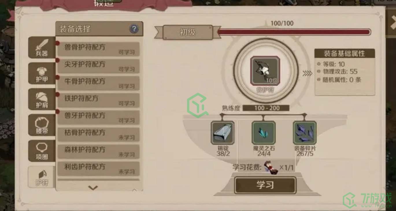396x211 pixels.
Task: Click the help question mark icon
Action: click(x=134, y=29)
